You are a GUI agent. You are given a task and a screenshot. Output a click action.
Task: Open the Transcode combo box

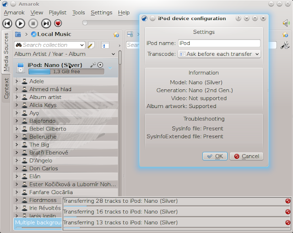click(x=219, y=54)
